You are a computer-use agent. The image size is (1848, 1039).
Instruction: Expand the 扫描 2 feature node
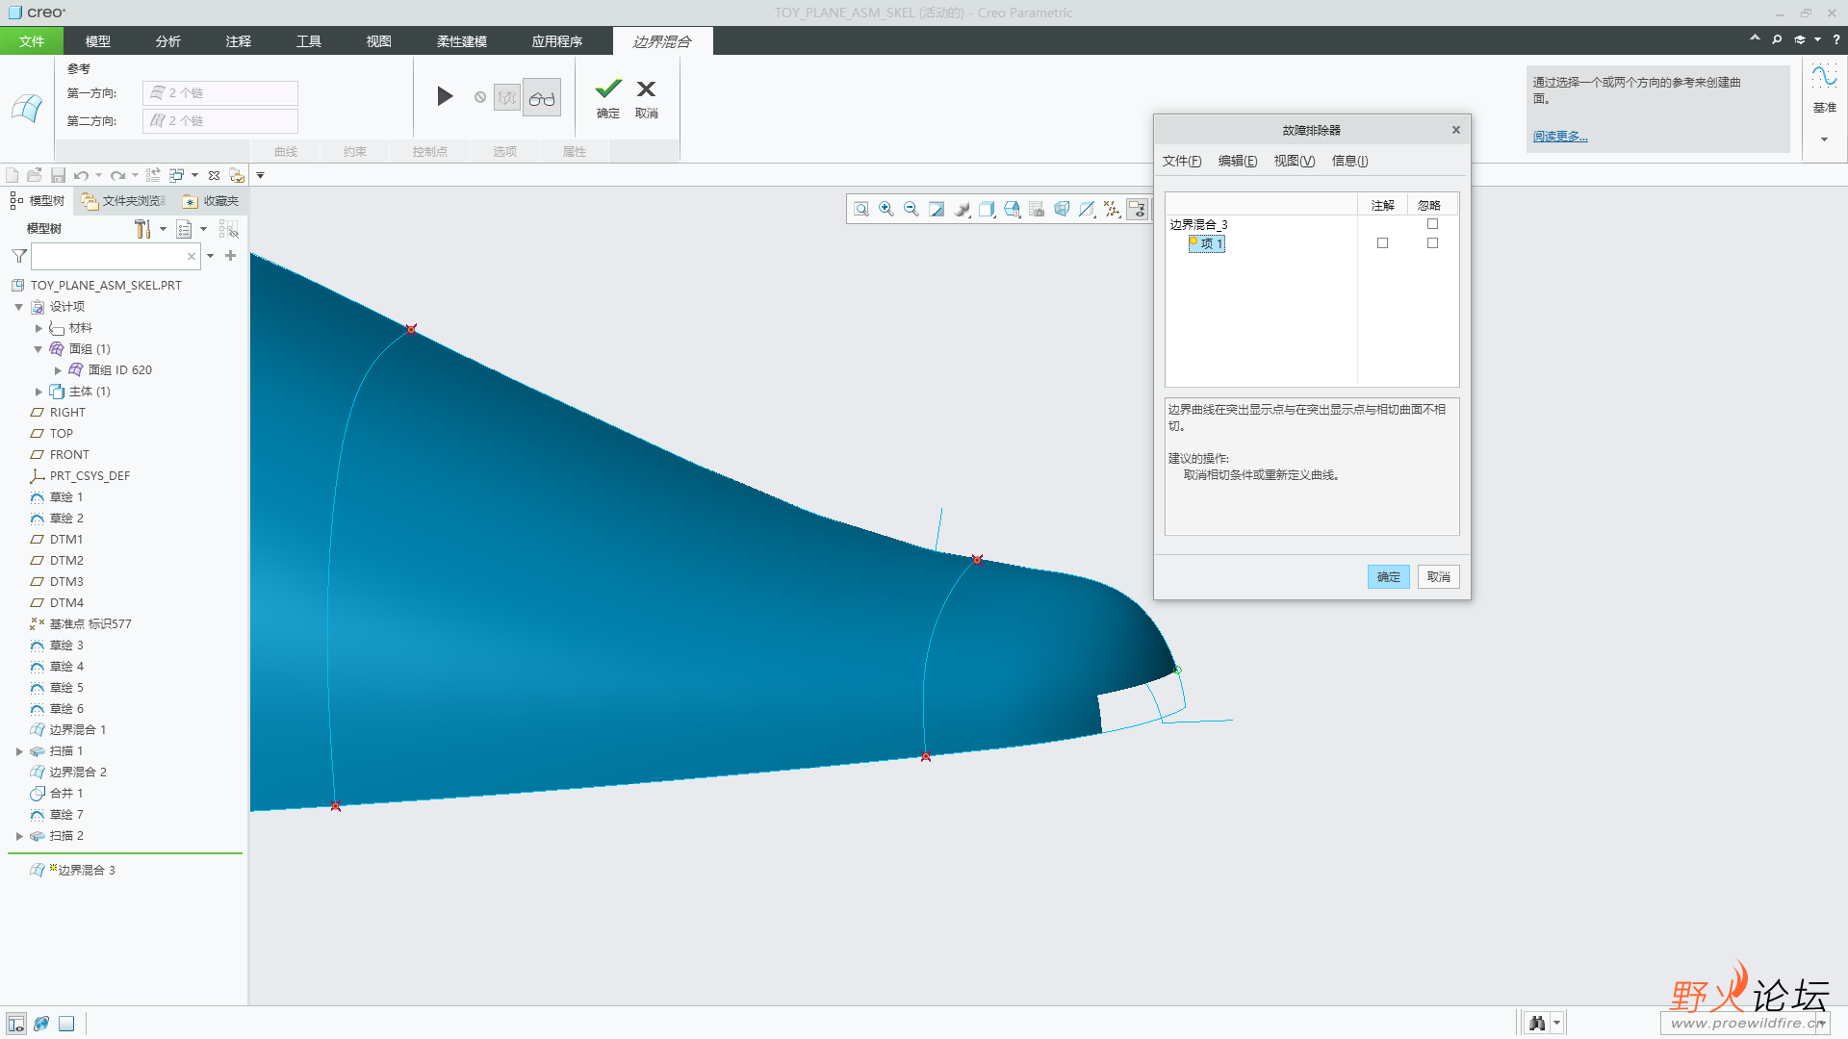pos(19,836)
